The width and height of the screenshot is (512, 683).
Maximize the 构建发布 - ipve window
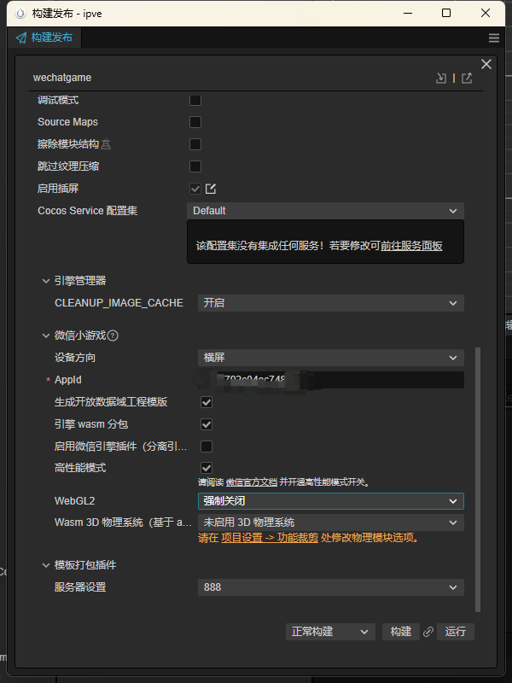[446, 13]
